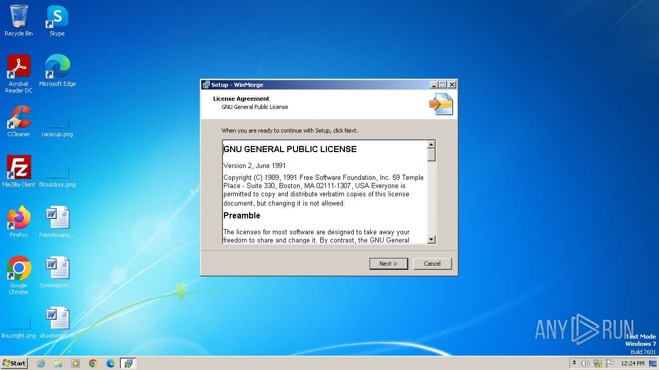This screenshot has height=370, width=659.
Task: Select the townreport Word document
Action: coord(57,272)
